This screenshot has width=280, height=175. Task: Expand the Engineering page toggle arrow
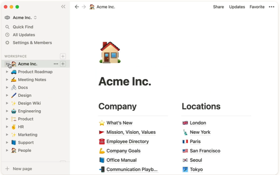point(7,111)
